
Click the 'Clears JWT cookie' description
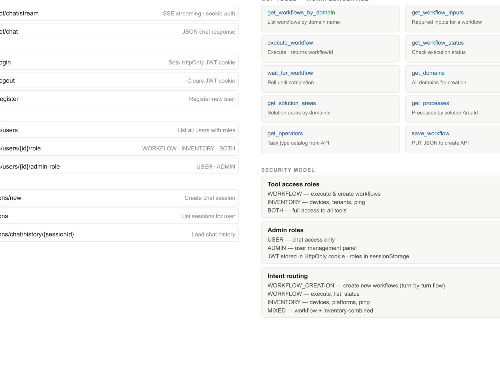[211, 81]
